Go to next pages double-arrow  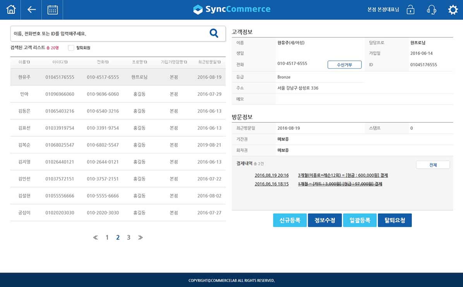click(140, 237)
